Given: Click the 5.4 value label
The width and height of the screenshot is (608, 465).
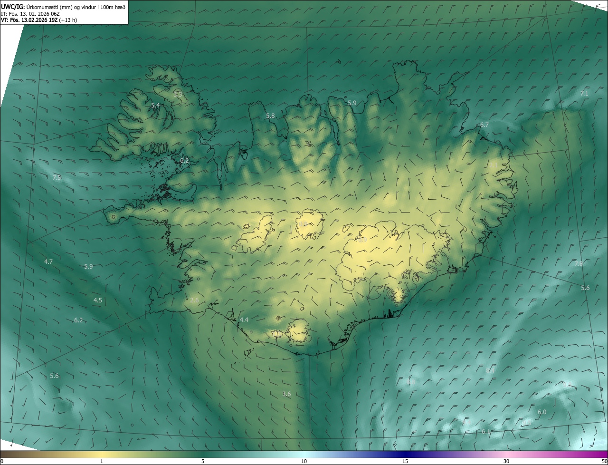Looking at the screenshot, I should pos(155,105).
